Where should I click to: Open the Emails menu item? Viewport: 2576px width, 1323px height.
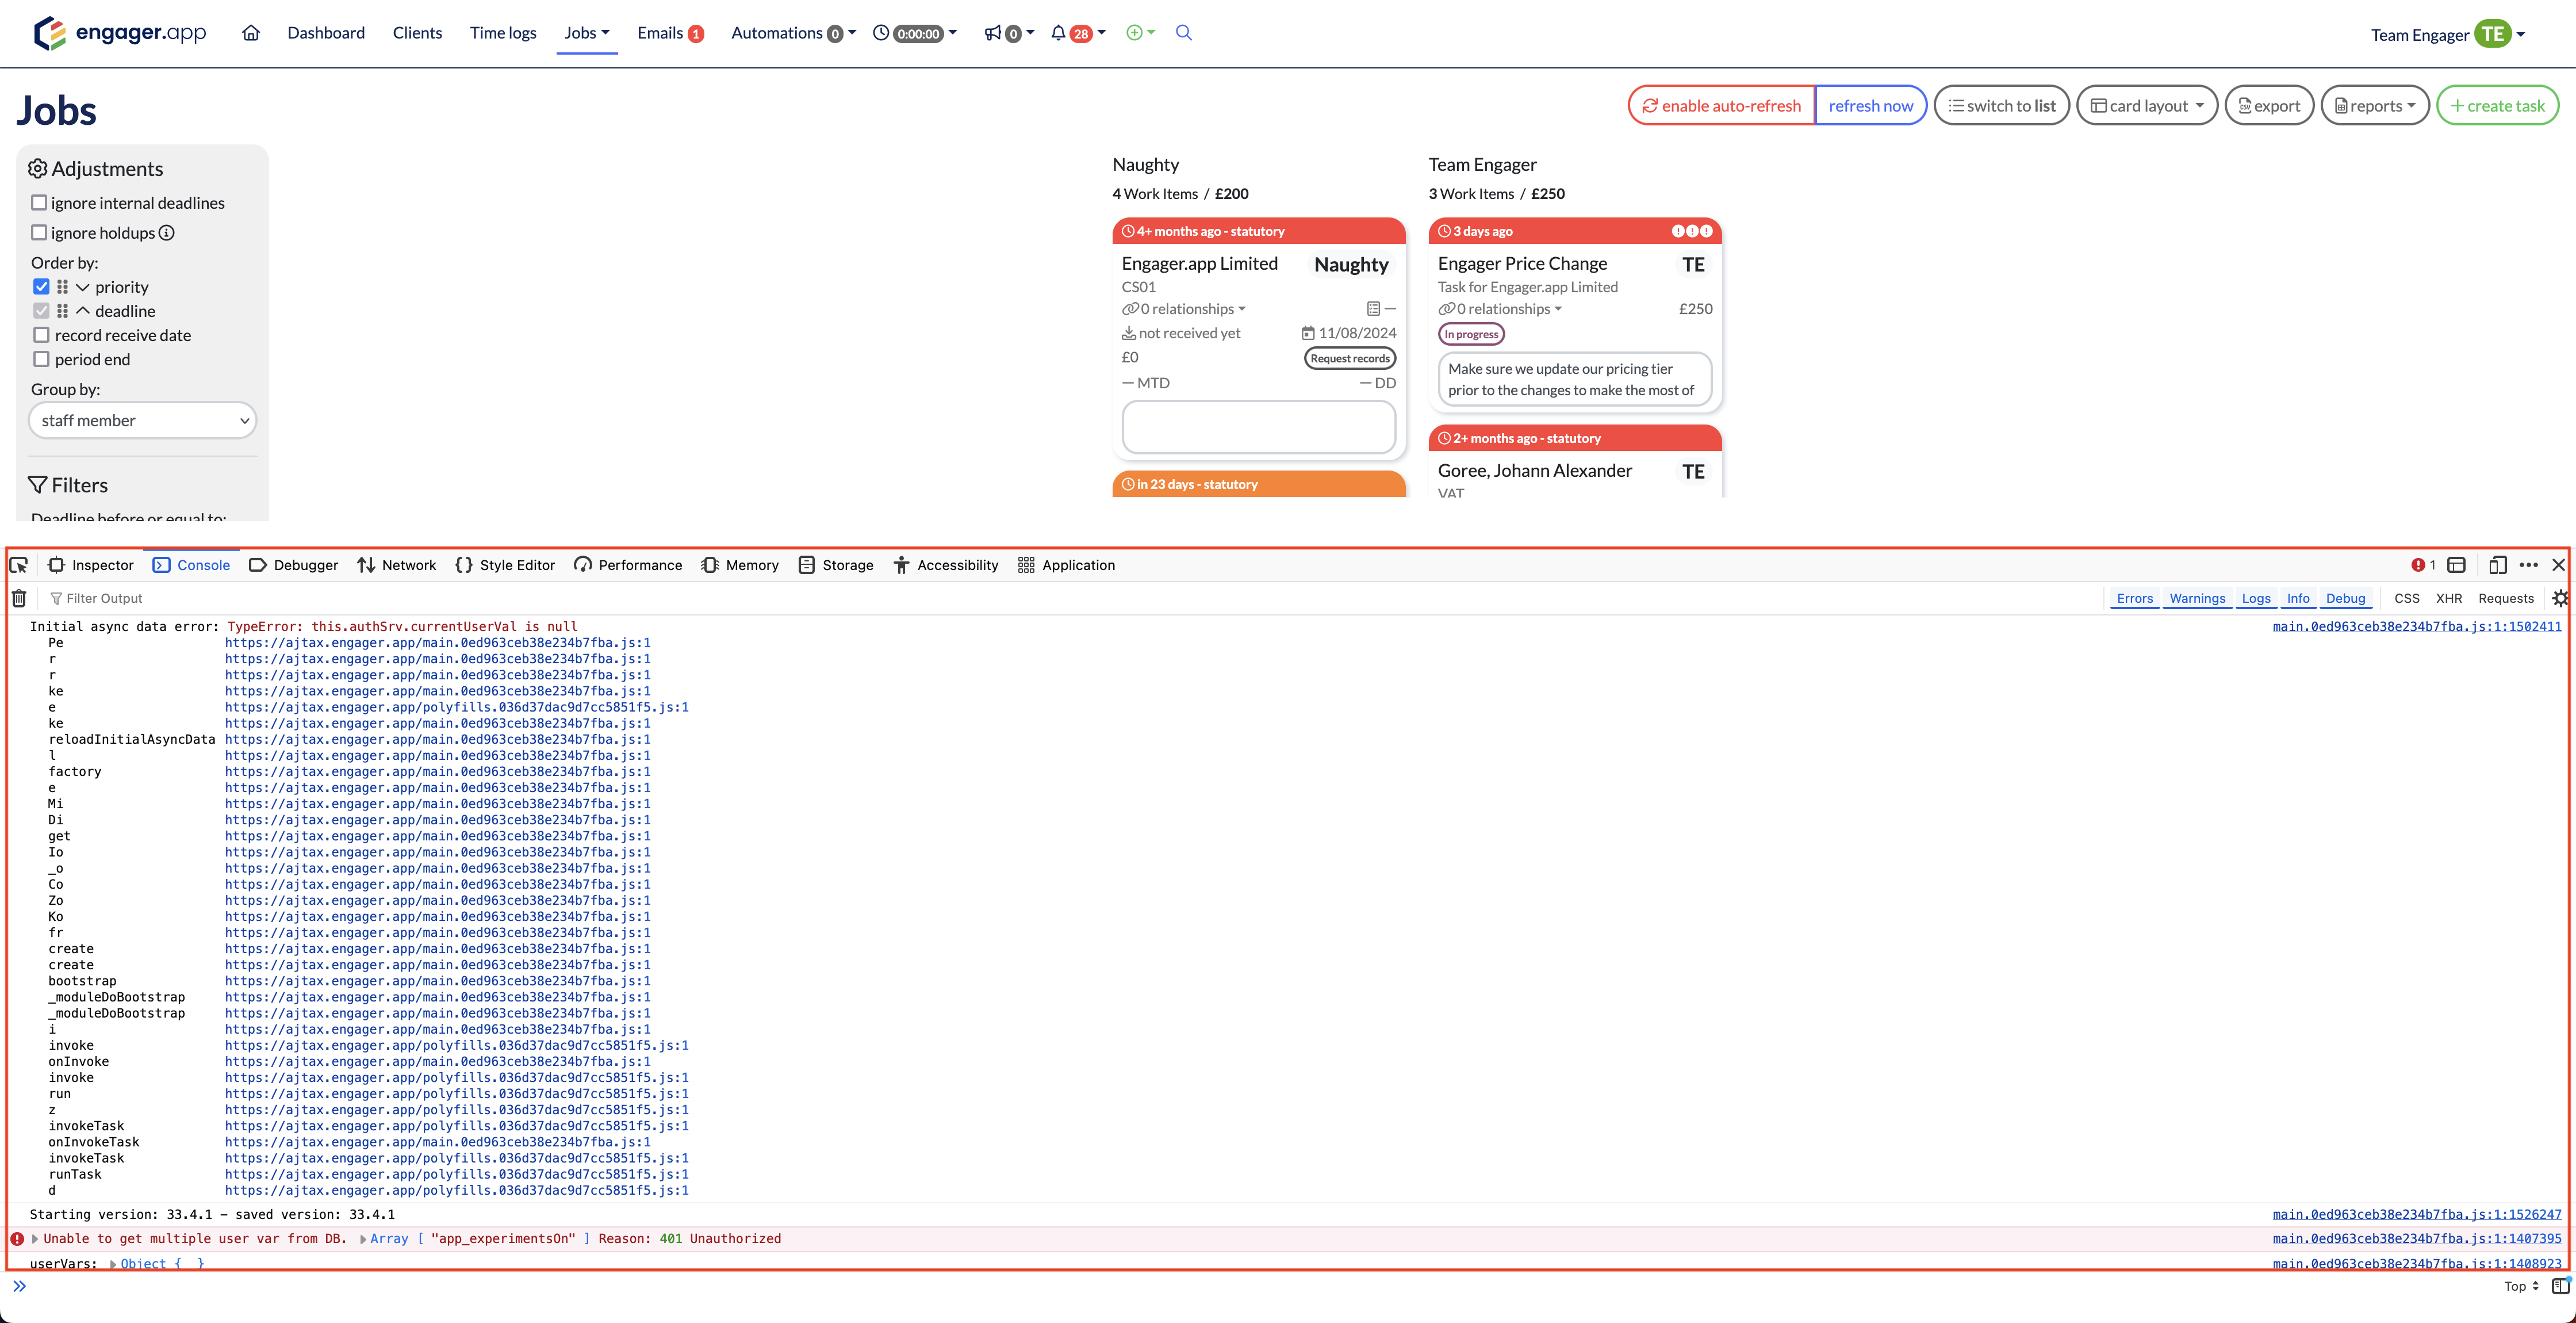coord(670,33)
